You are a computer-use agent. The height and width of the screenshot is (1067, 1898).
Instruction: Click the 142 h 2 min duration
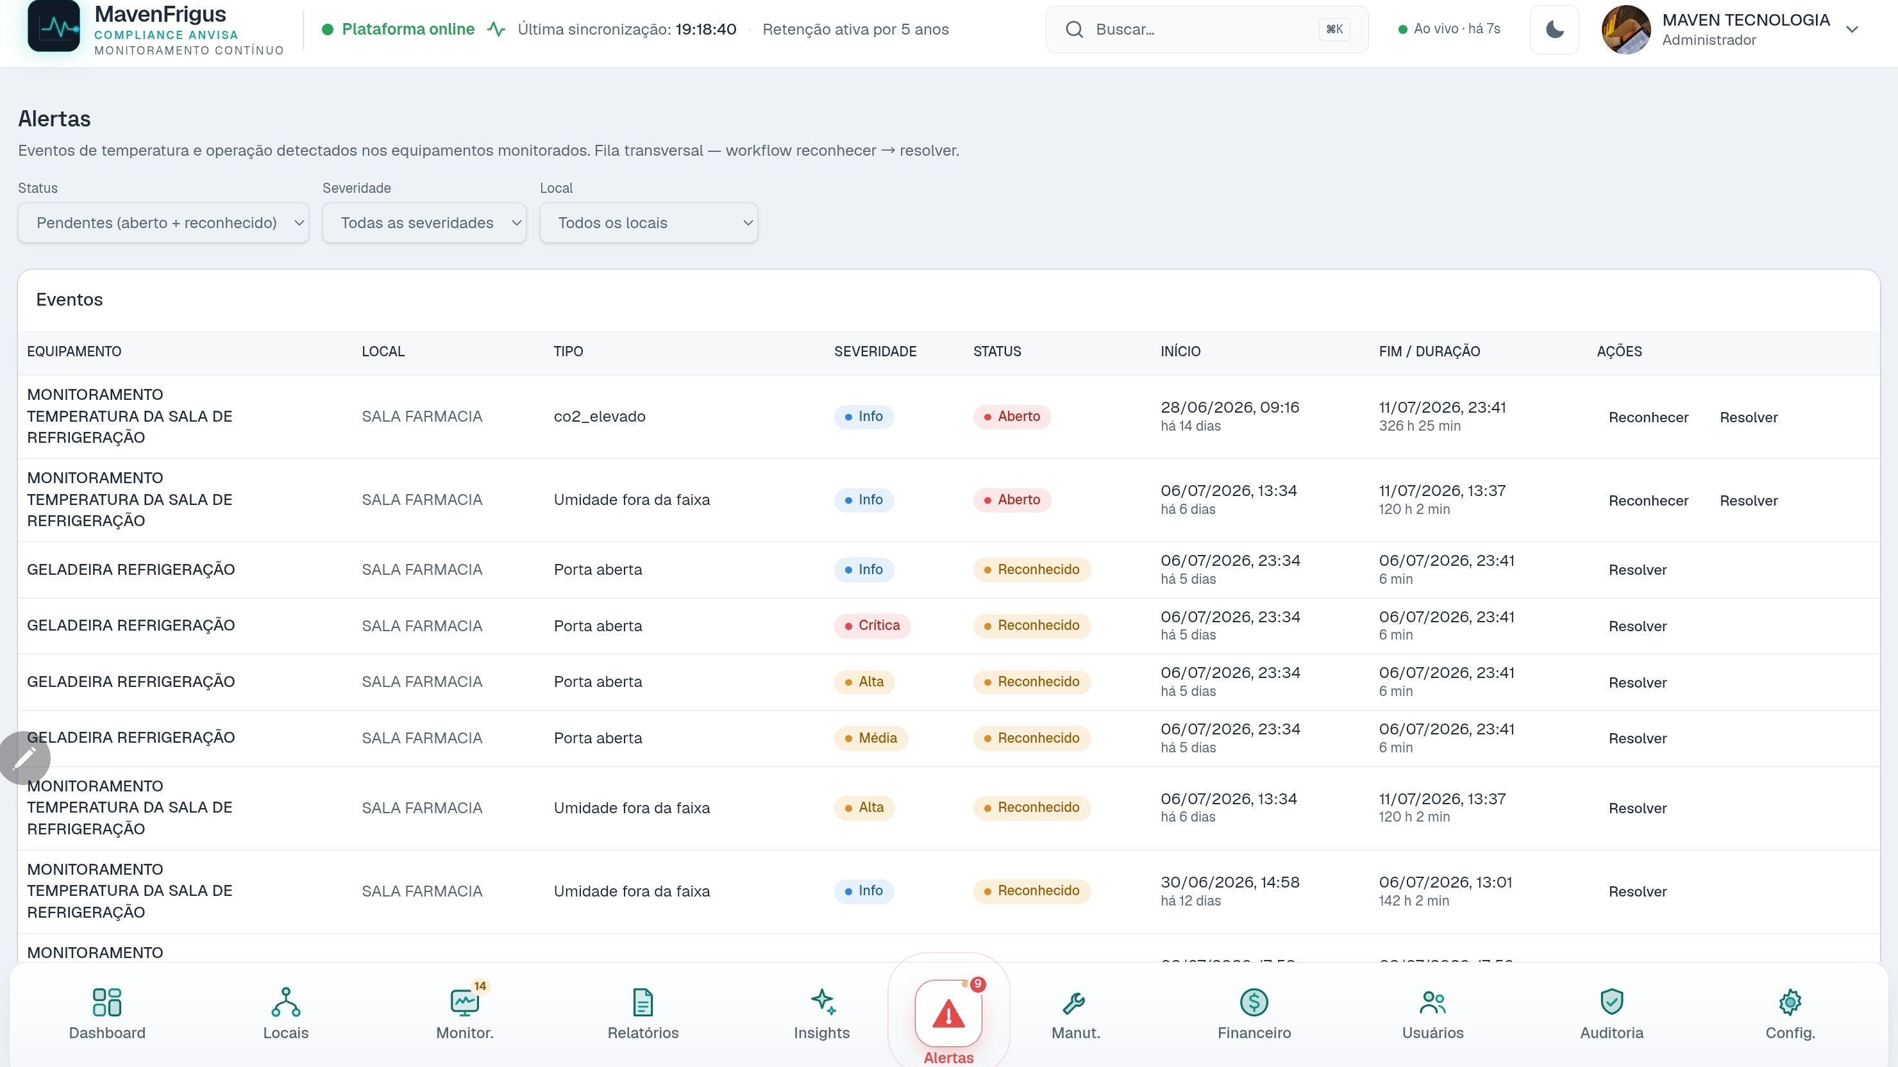point(1413,900)
